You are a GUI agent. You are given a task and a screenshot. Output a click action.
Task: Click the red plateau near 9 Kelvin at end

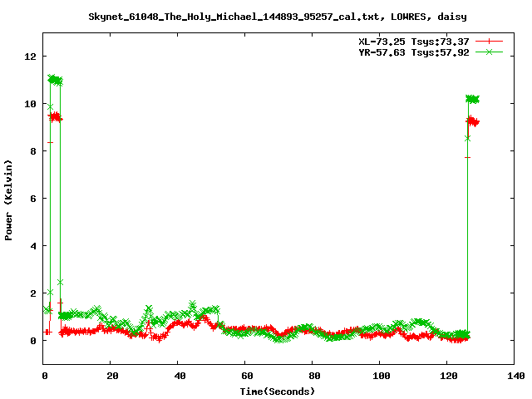[473, 122]
